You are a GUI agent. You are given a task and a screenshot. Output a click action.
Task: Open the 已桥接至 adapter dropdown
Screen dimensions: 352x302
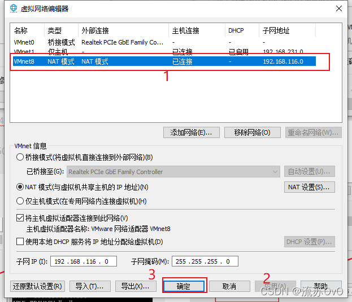(173, 172)
